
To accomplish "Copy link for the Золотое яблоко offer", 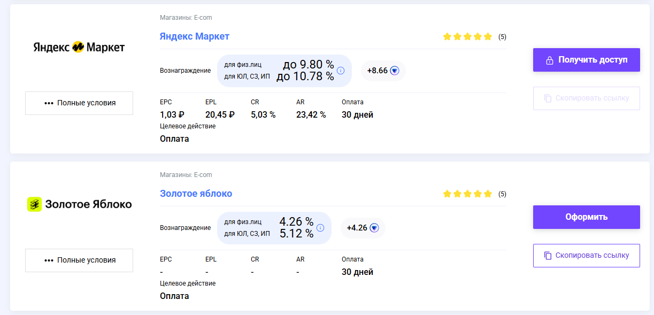I will [x=587, y=256].
